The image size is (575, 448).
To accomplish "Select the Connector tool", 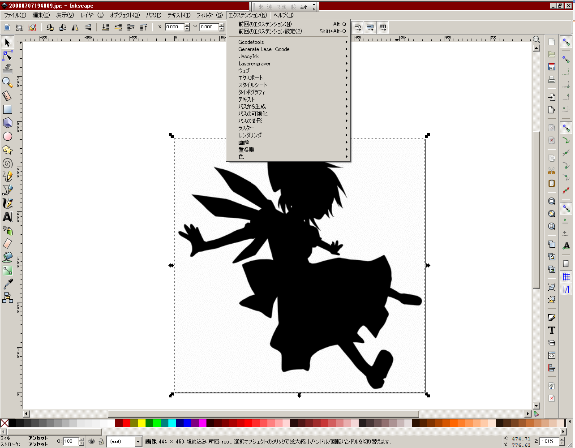I will [7, 297].
